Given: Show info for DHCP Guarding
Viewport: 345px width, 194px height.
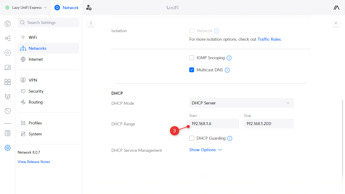Looking at the screenshot, I should 230,138.
